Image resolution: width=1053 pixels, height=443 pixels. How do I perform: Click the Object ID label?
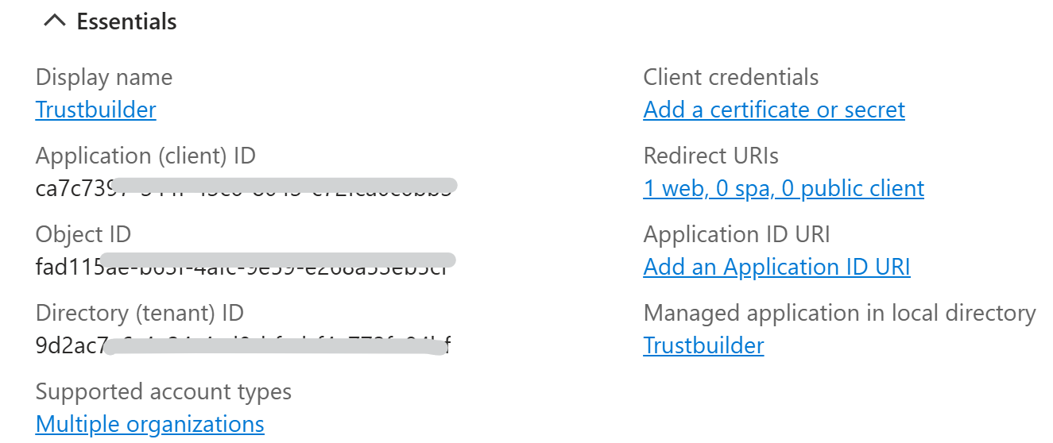point(83,234)
